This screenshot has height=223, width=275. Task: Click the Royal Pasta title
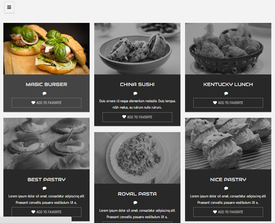[137, 194]
